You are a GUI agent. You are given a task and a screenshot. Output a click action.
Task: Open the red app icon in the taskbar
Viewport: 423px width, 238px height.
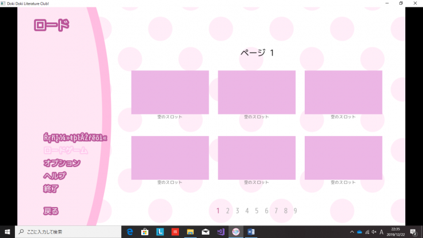click(x=175, y=232)
